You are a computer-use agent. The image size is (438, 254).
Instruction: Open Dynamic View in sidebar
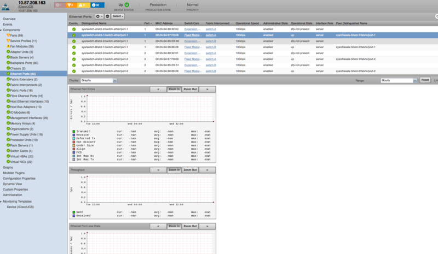(12, 184)
